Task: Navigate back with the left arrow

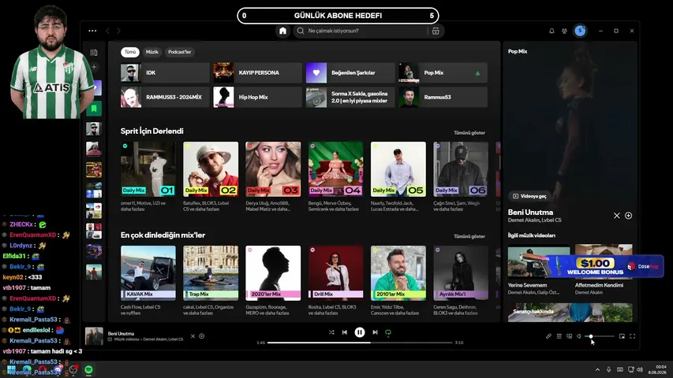Action: click(108, 31)
